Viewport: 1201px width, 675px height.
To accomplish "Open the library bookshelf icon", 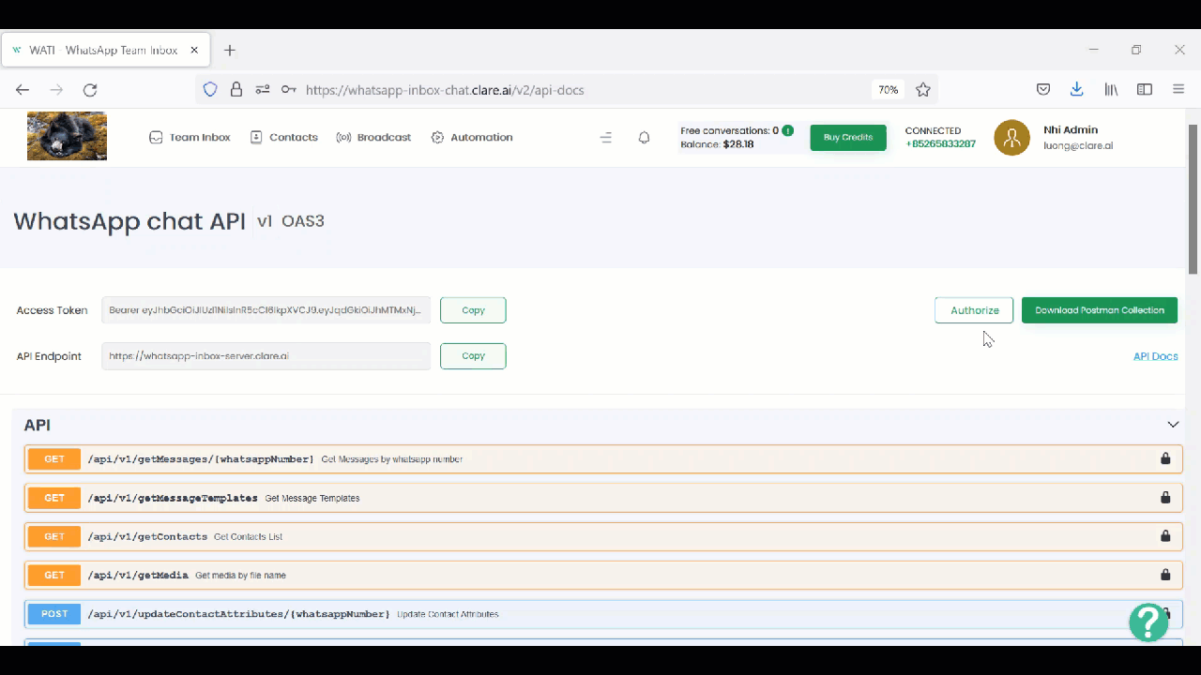I will tap(1111, 90).
